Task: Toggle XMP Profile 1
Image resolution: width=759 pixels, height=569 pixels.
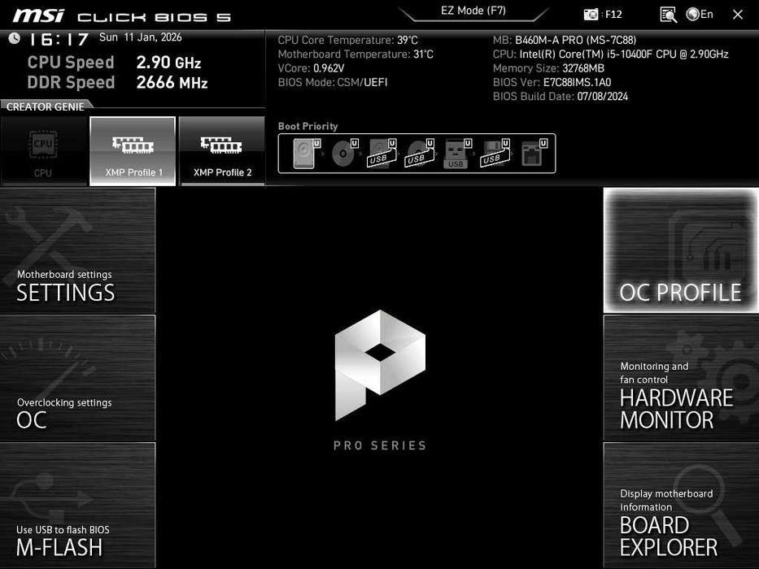Action: (133, 151)
